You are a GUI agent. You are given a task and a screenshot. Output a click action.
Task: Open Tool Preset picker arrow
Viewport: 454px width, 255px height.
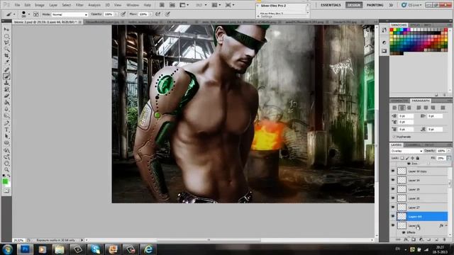14,14
